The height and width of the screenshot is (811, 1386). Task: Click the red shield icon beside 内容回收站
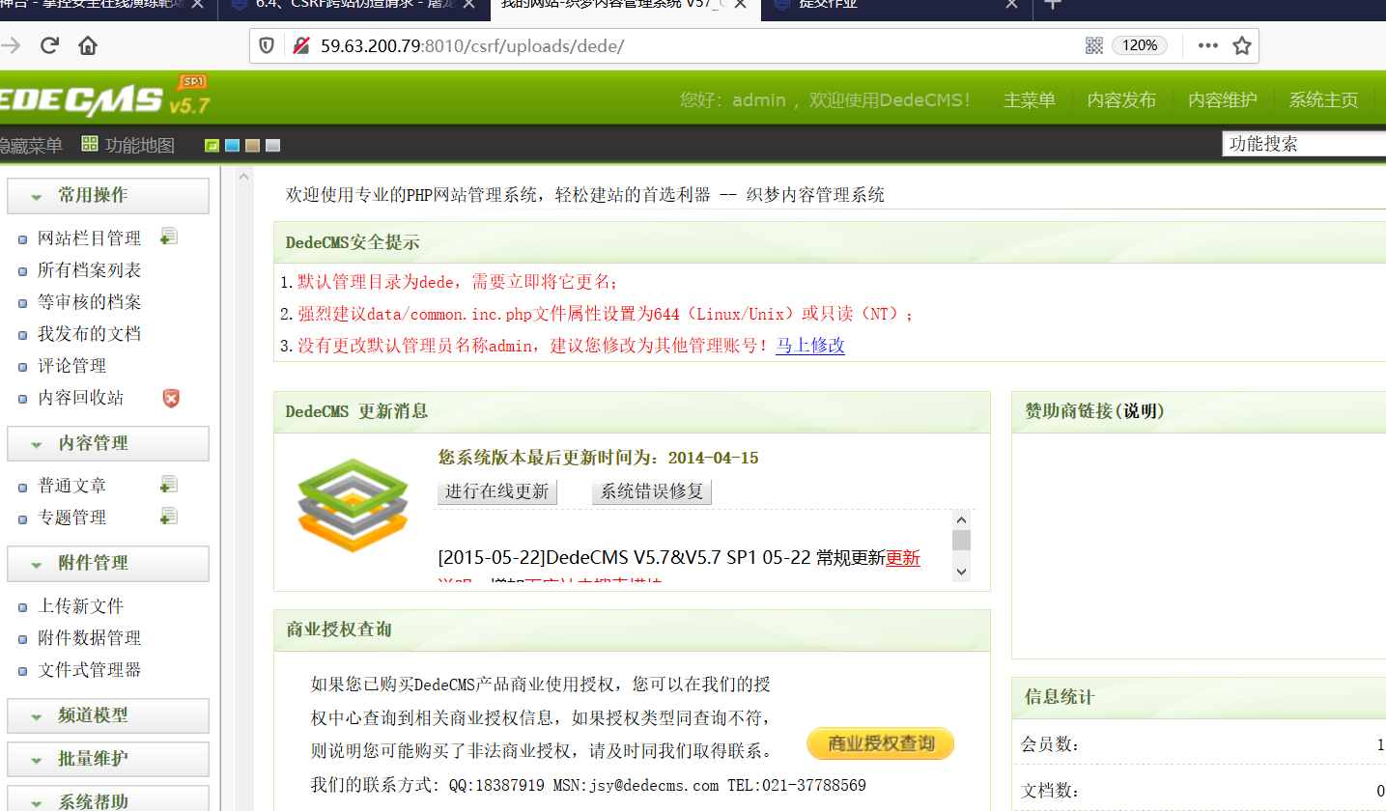point(171,398)
